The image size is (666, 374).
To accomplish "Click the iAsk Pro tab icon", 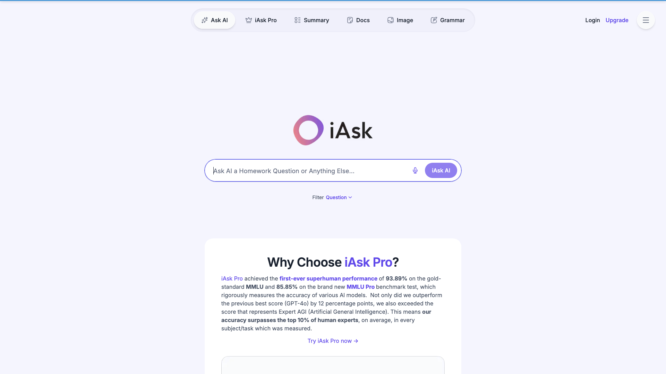I will (248, 20).
